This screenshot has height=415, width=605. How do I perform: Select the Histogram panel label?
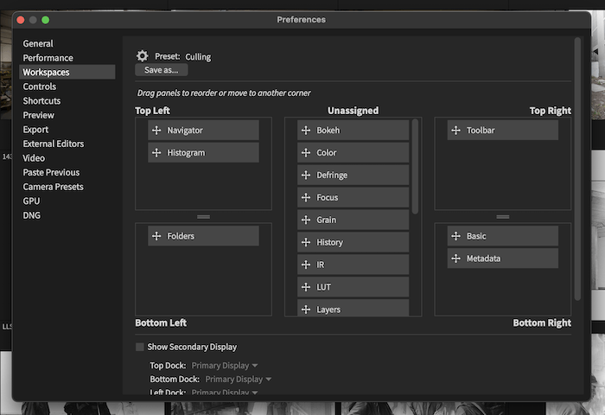(186, 152)
